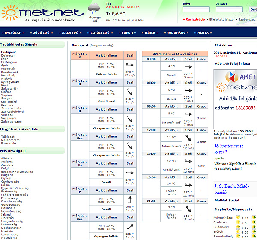The width and height of the screenshot is (257, 240).
Task: Click the AMET MetNet tax donation banner
Action: [235, 99]
